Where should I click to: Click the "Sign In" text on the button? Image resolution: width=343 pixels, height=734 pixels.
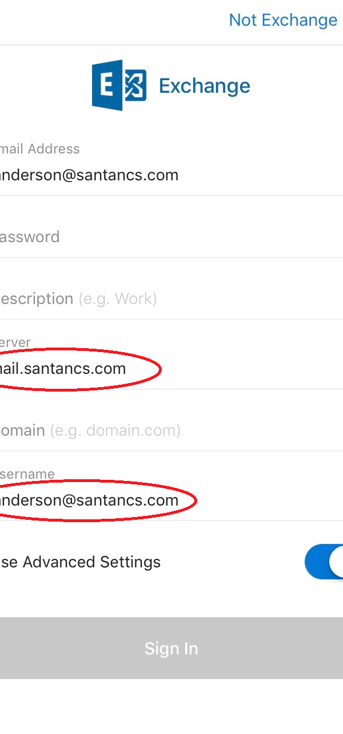point(171,648)
